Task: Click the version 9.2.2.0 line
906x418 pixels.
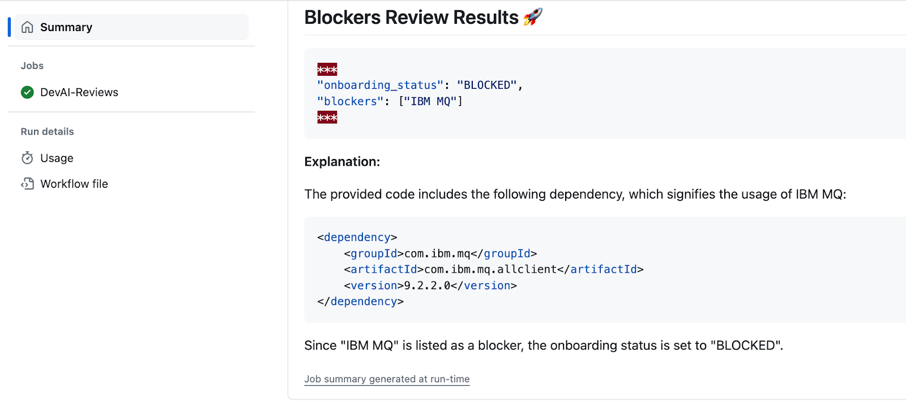Action: click(430, 286)
